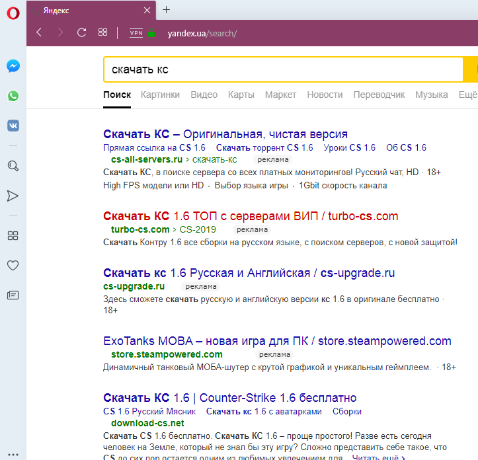The width and height of the screenshot is (478, 460).
Task: Click the yellow search button
Action: (470, 69)
